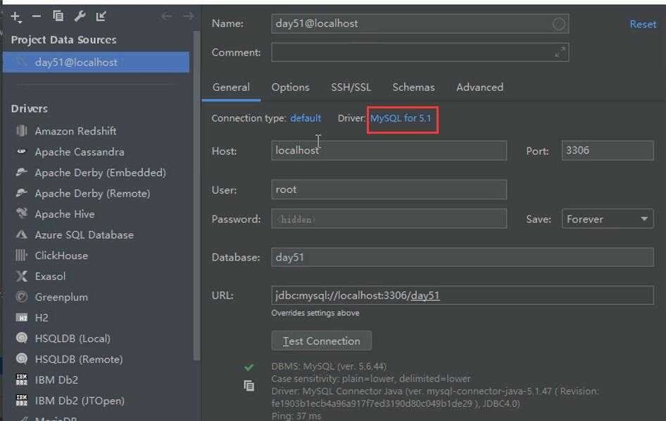Click the Apache Cassandra driver icon
The height and width of the screenshot is (421, 666).
[21, 151]
